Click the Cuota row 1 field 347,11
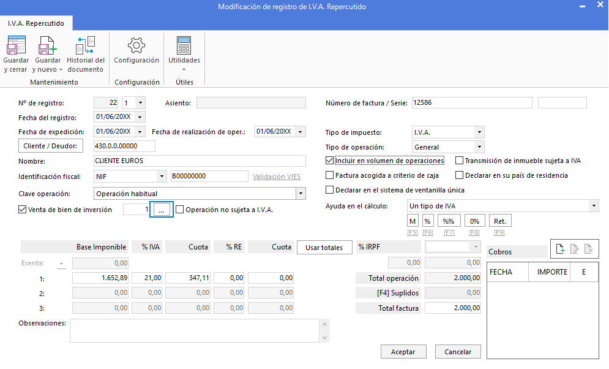This screenshot has width=609, height=369. click(x=188, y=278)
